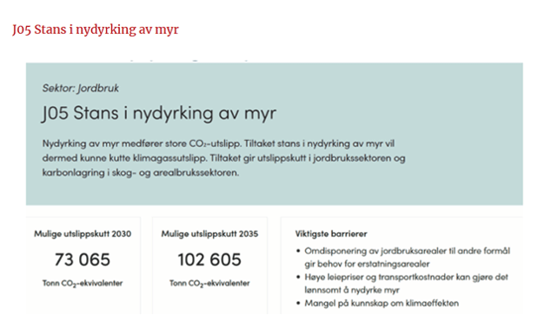Click the line 'Nydyrking av myr medfører store CO2-utslipp'
This screenshot has height=328, width=537.
(142, 144)
